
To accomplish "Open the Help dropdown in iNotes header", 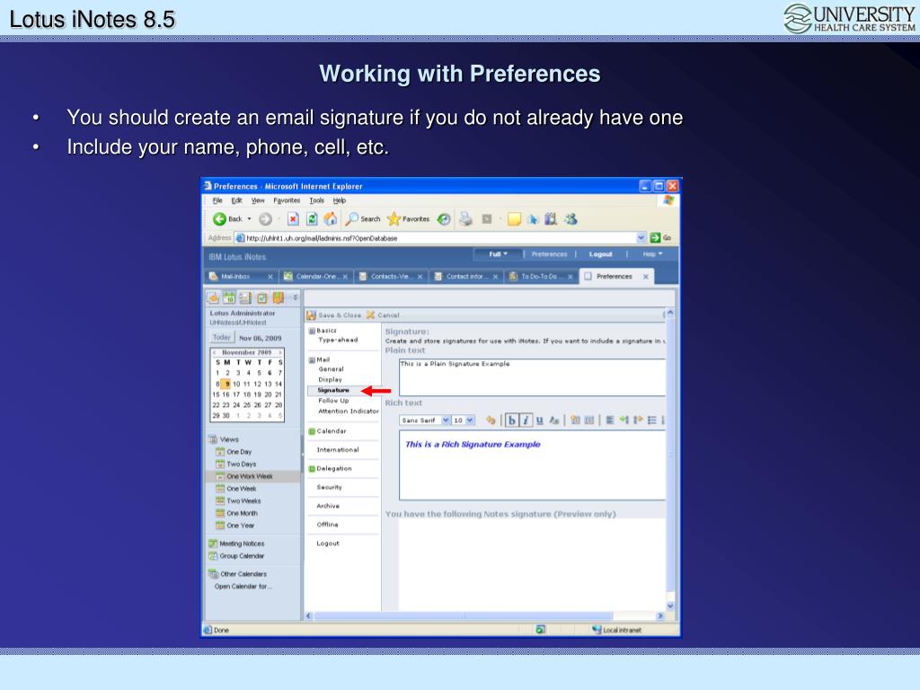I will click(652, 254).
